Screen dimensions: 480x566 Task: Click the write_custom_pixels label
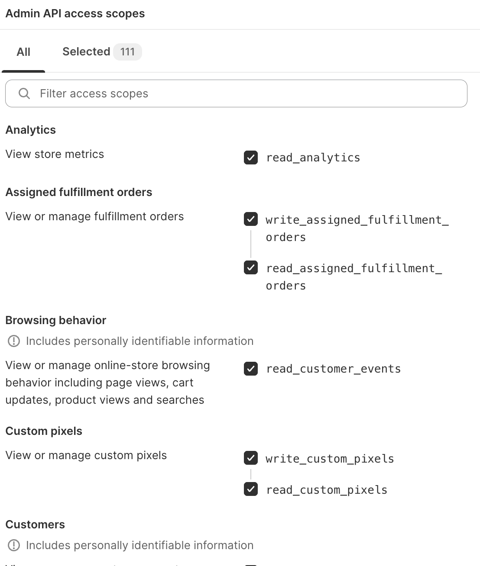[330, 459]
